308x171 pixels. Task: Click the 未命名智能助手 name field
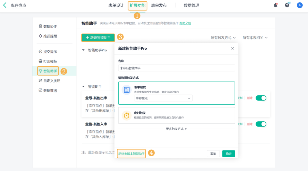(177, 68)
